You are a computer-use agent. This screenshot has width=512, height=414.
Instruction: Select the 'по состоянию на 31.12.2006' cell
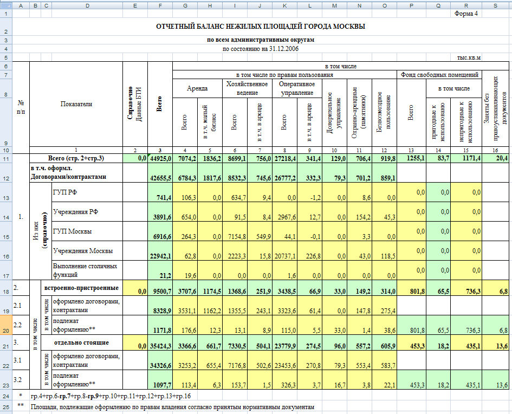tap(261, 49)
